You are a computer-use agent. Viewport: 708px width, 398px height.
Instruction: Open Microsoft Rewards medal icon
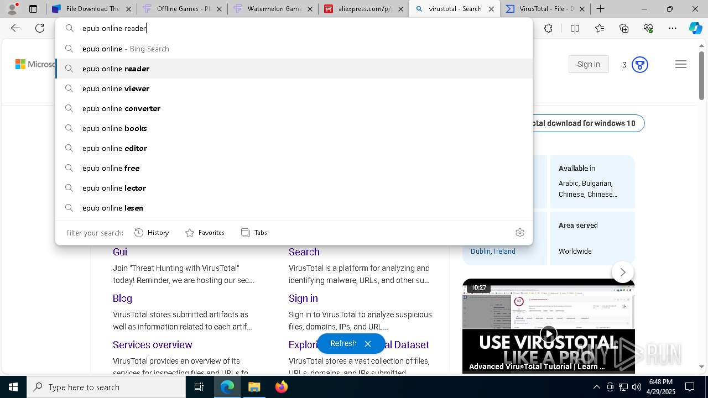click(x=640, y=65)
